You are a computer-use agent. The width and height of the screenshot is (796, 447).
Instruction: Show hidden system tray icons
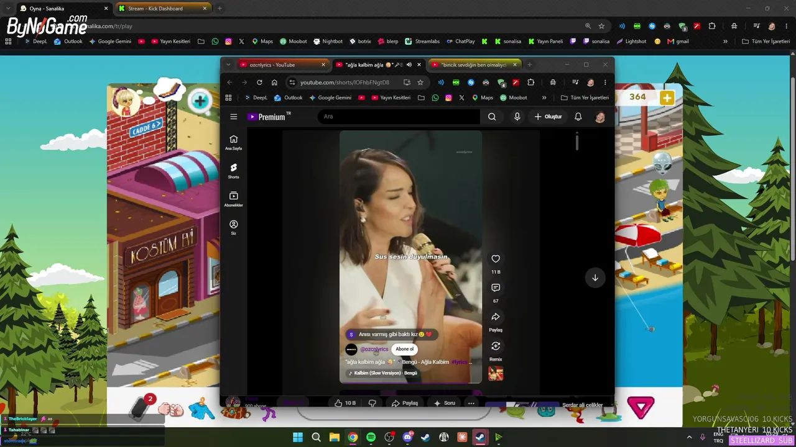click(x=689, y=437)
